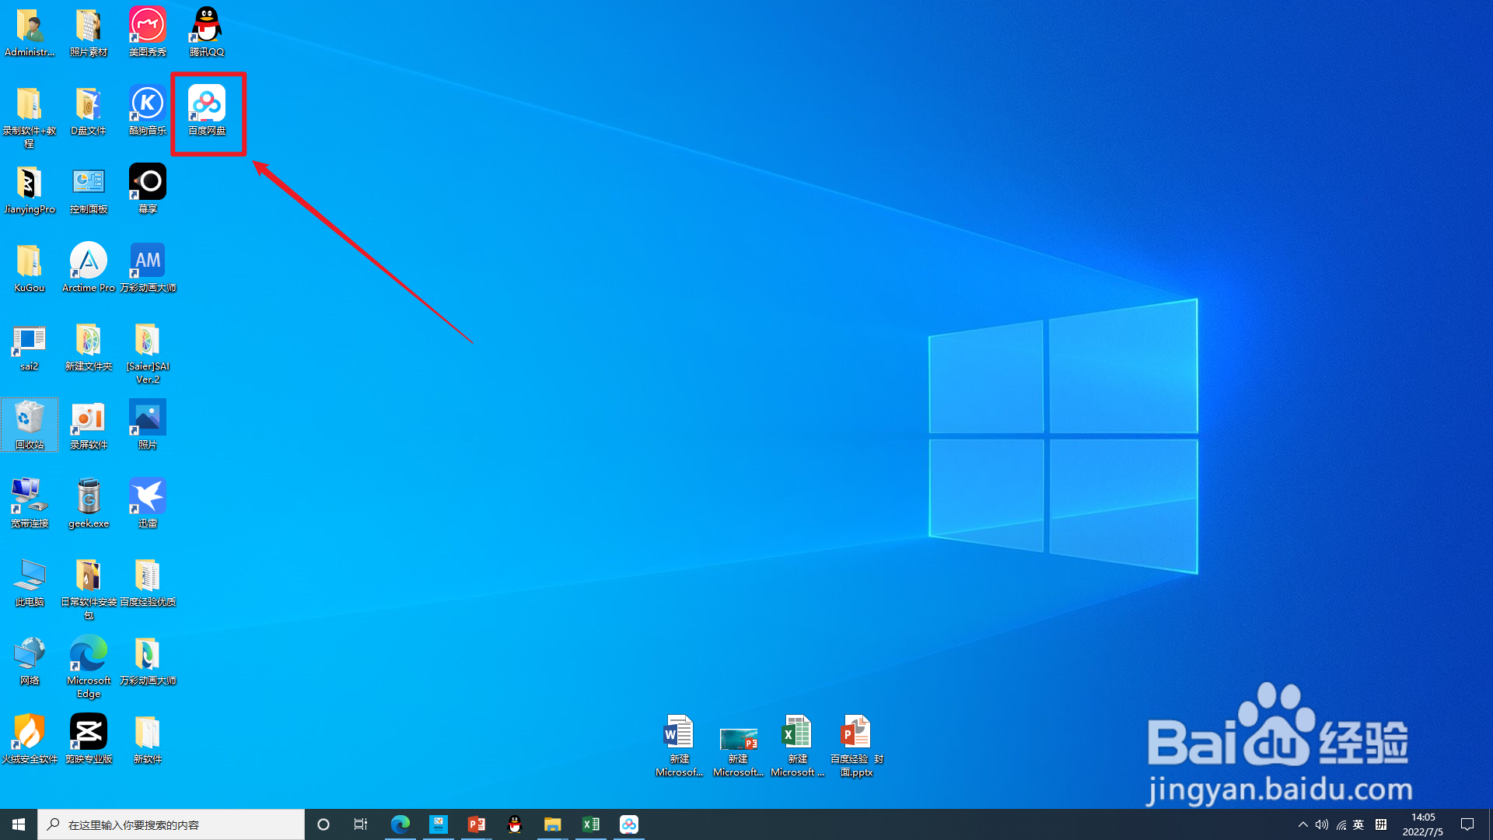Select the 照片素材 folder icon
This screenshot has height=840, width=1493.
coord(89,32)
